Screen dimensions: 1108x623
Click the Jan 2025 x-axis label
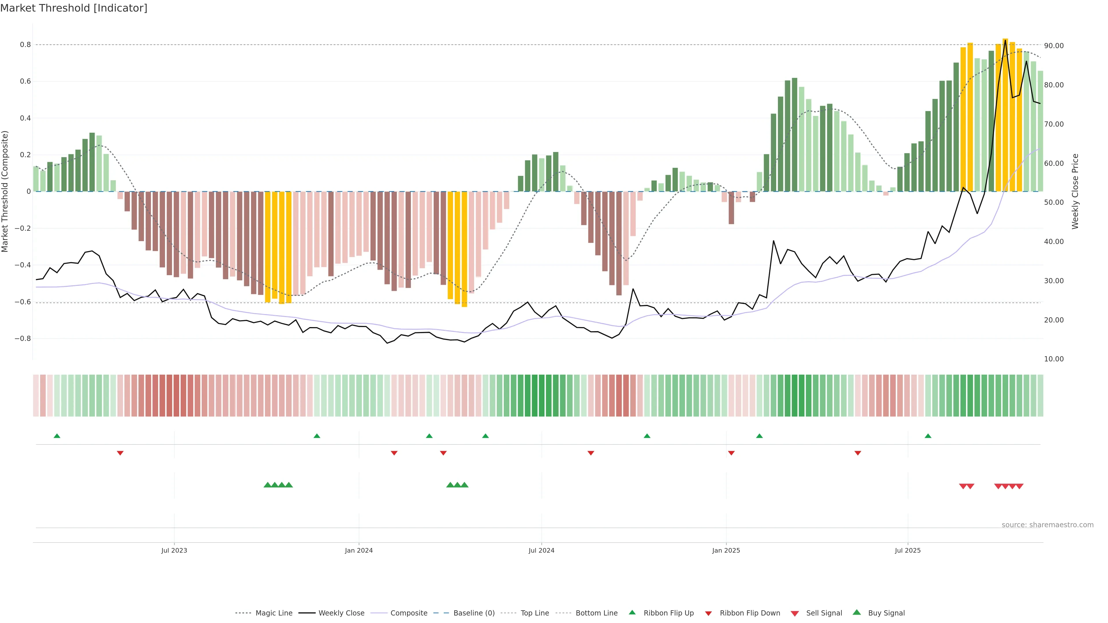(726, 550)
